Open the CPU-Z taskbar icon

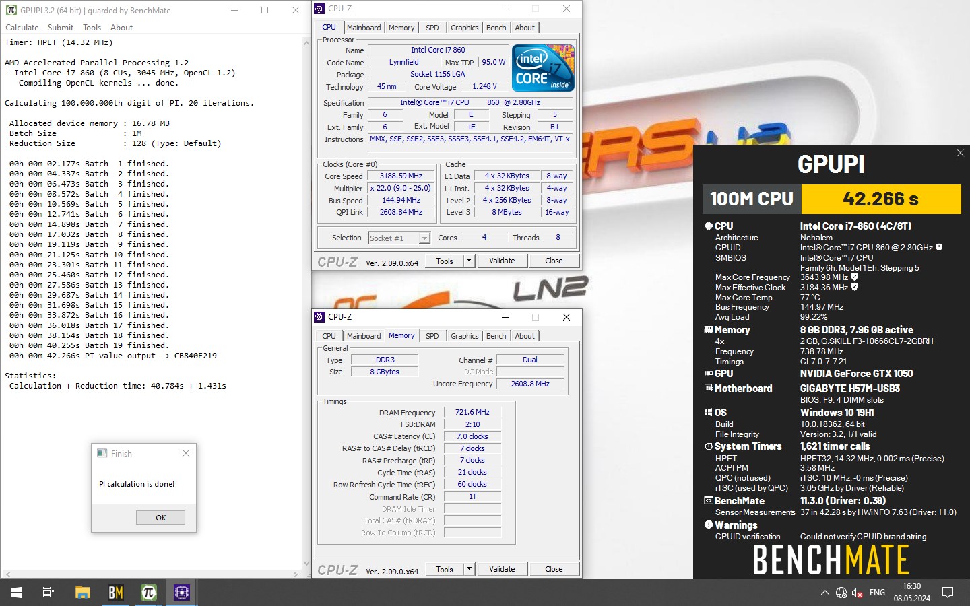click(182, 593)
